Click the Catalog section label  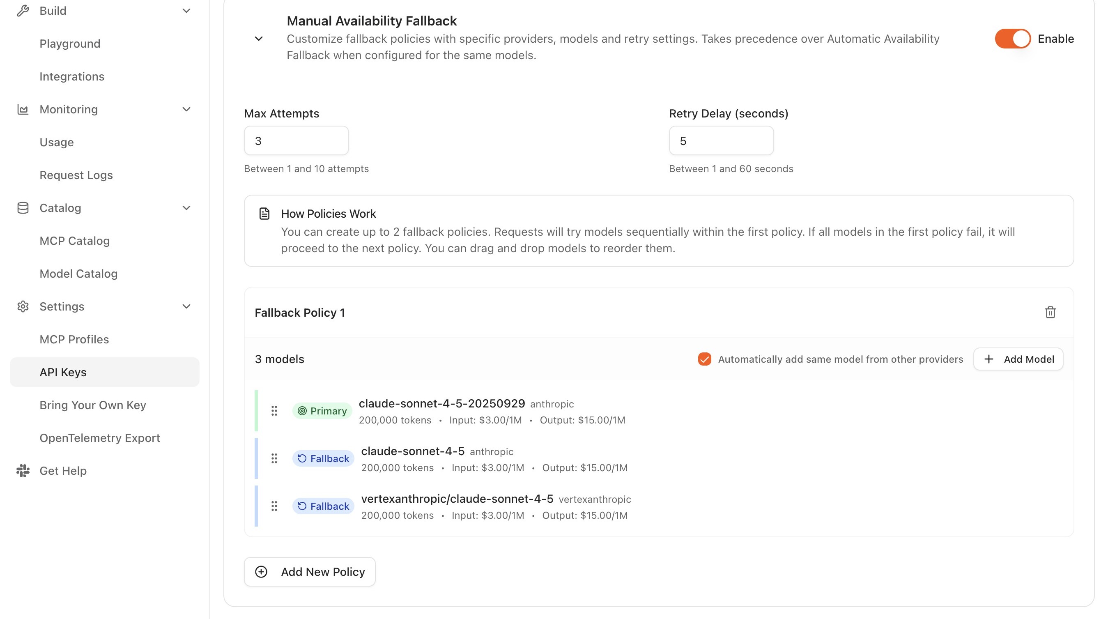coord(60,208)
